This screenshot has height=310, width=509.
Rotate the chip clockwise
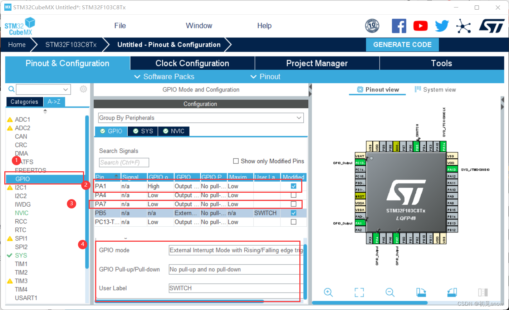coord(421,292)
